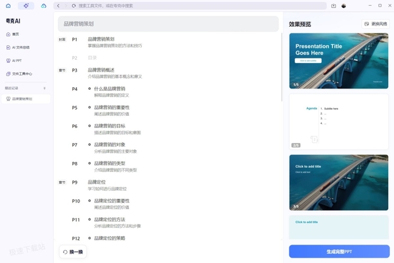Click the Quark search icon in search bar
The width and height of the screenshot is (394, 263).
pos(74,6)
